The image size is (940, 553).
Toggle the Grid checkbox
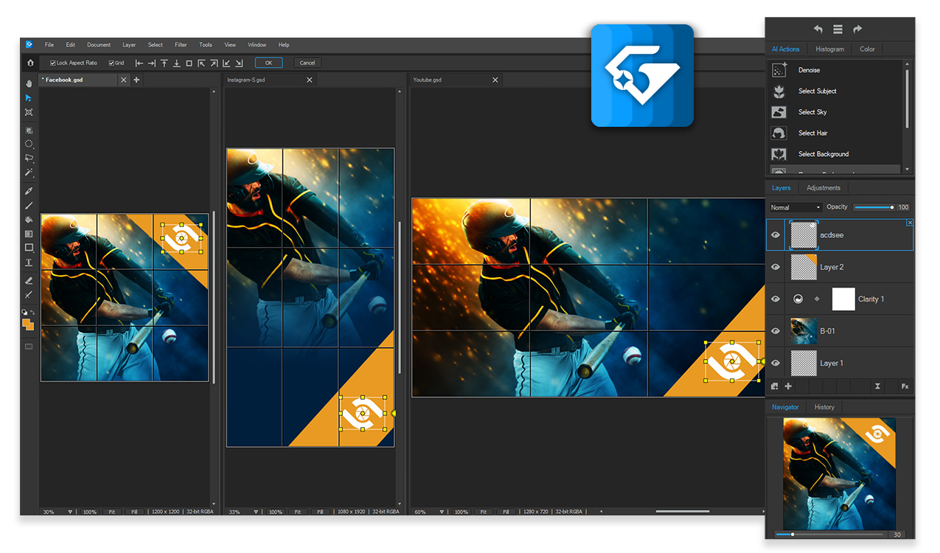[x=111, y=63]
